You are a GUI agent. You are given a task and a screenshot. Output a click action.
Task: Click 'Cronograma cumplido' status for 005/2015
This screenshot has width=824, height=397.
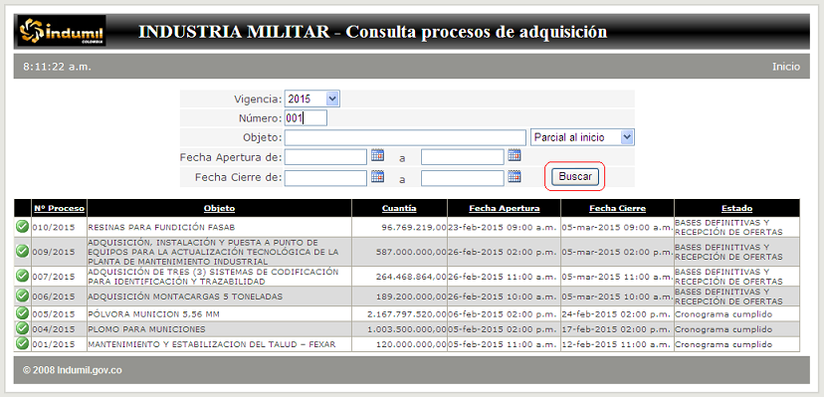[x=723, y=314]
